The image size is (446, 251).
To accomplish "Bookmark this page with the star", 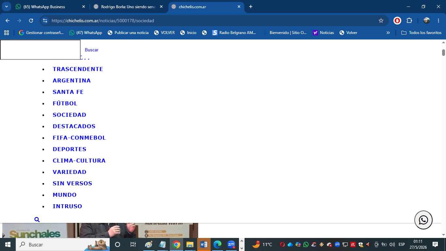I will pos(381,21).
